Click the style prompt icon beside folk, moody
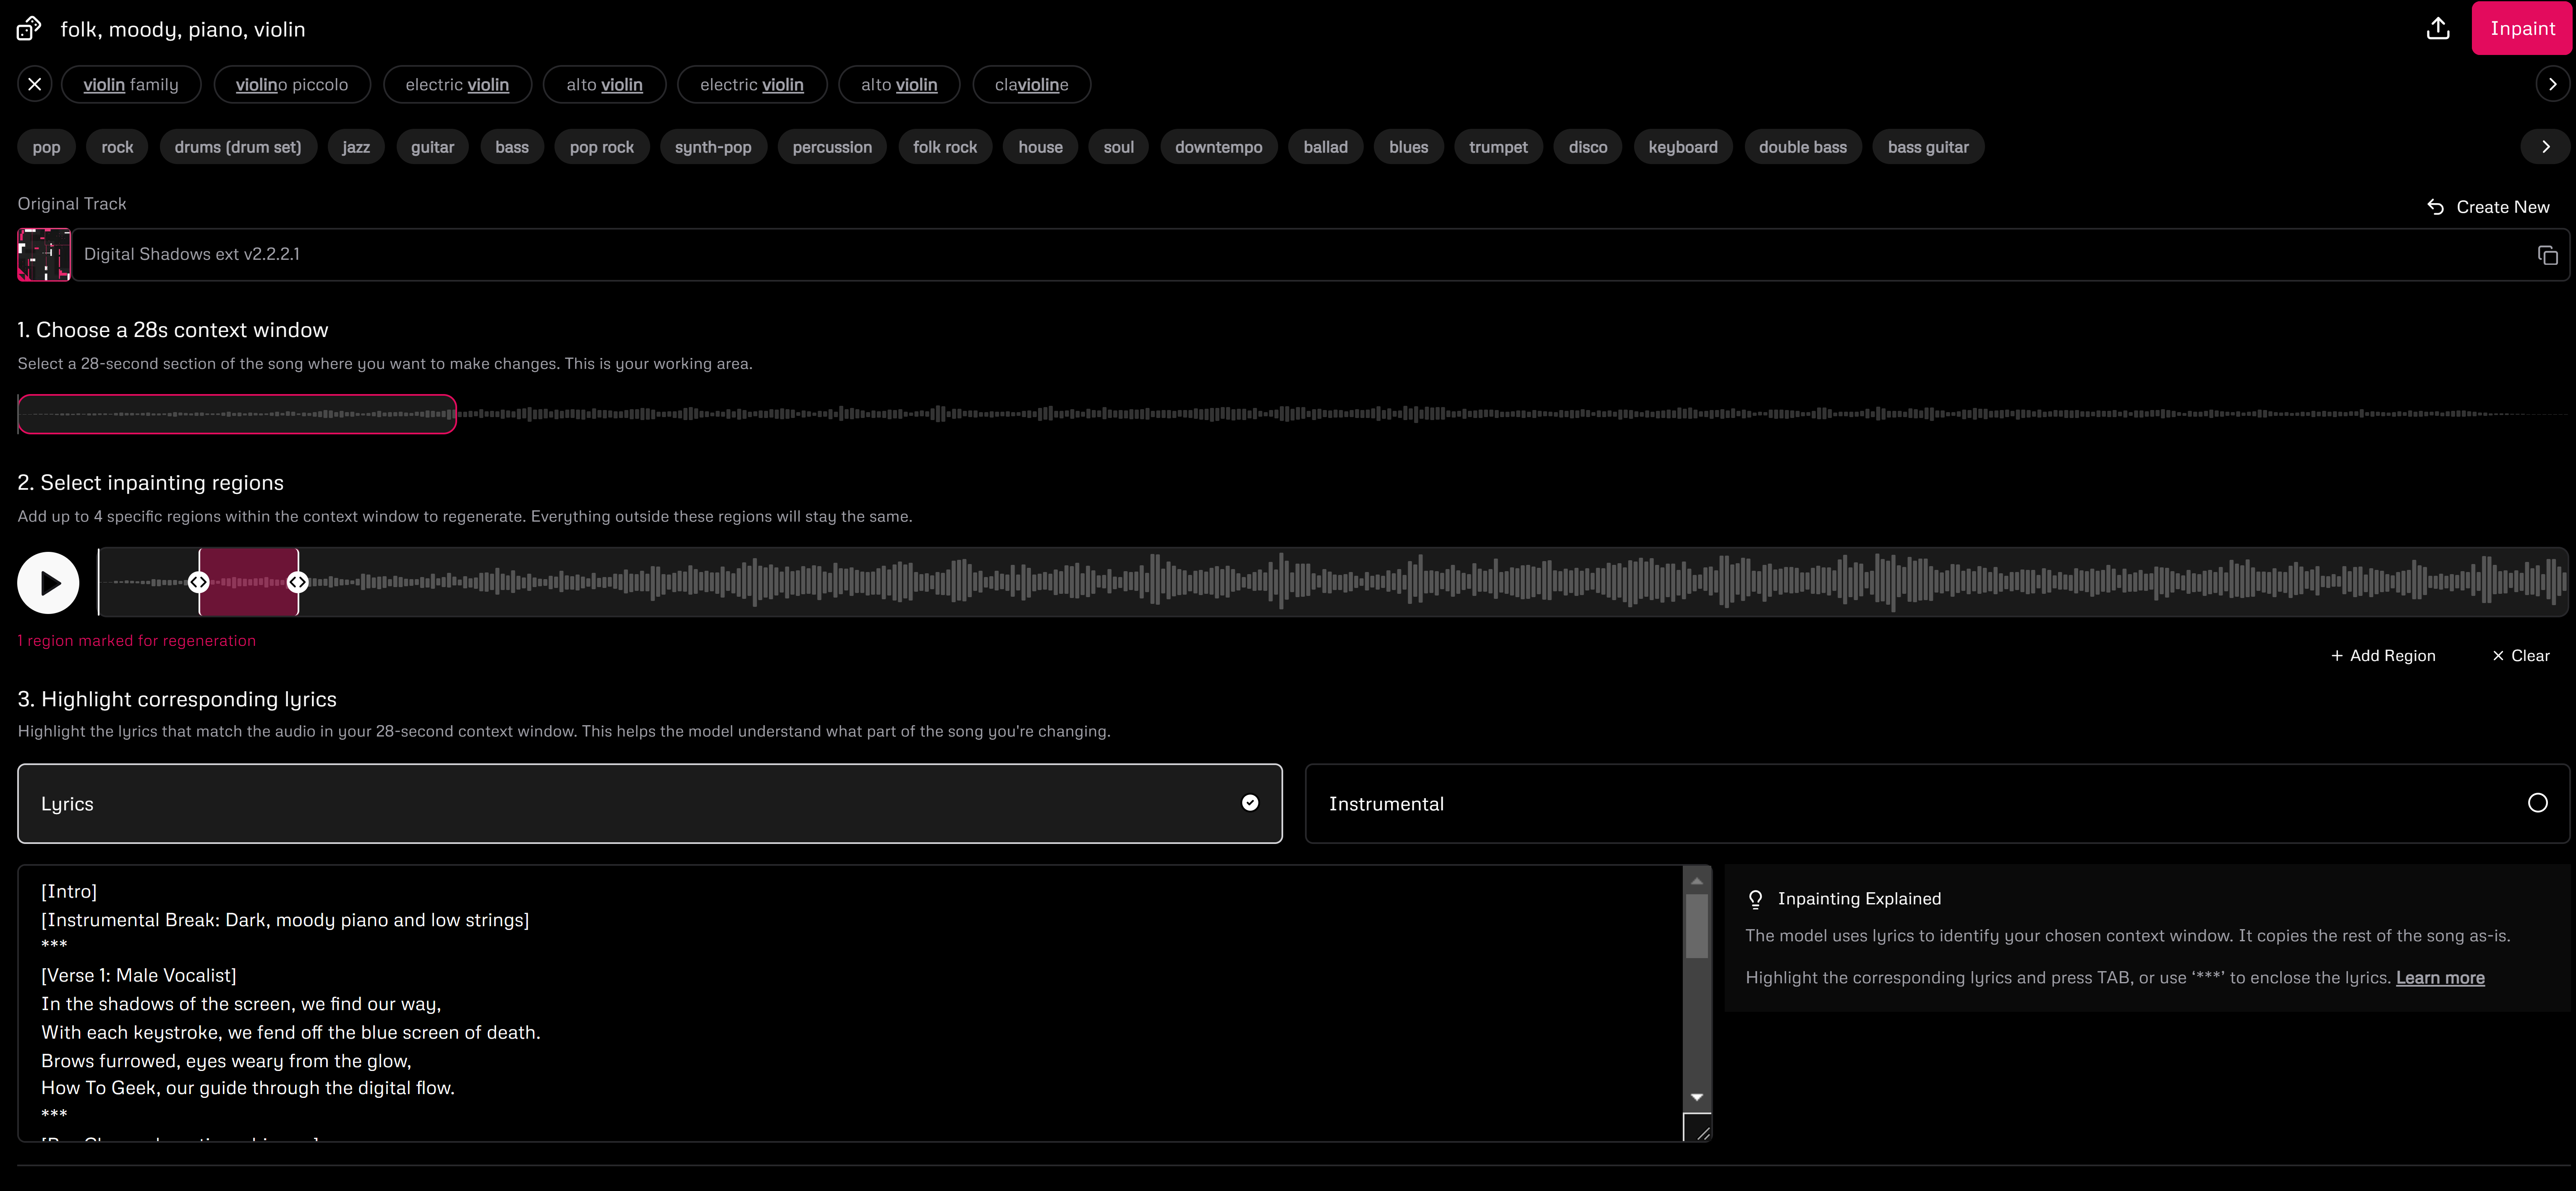The height and width of the screenshot is (1191, 2576). [x=29, y=28]
